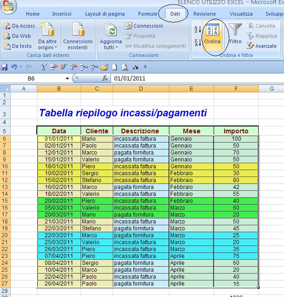Switch to the Inserisci tab
Screen dimensions: 284x297
coord(62,14)
